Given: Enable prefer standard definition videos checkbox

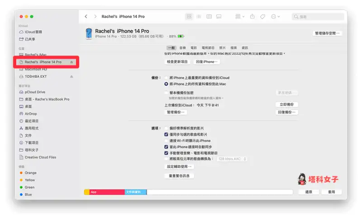Looking at the screenshot, I should click(166, 128).
